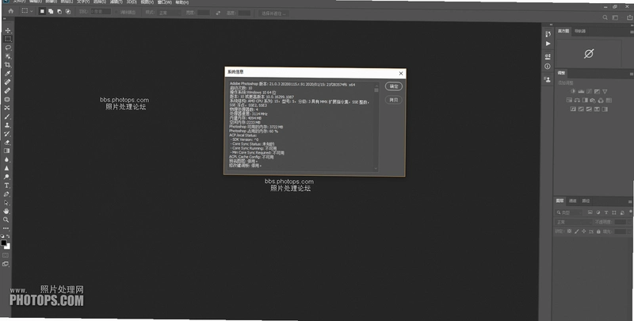Open the Adjustments panel menu
The height and width of the screenshot is (321, 634).
[x=631, y=74]
